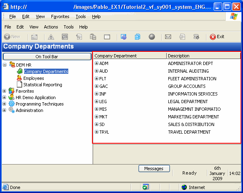Click the Messages button
Screen dimensions: 243x193
click(154, 169)
